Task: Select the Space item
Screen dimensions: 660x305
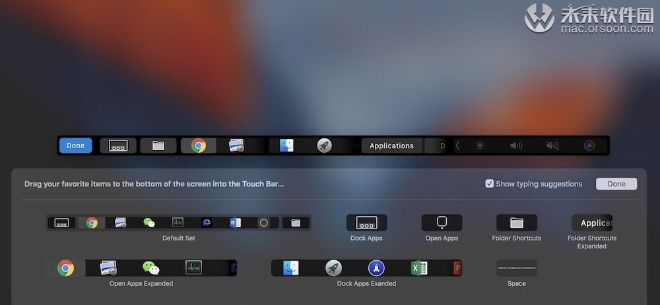Action: [517, 267]
